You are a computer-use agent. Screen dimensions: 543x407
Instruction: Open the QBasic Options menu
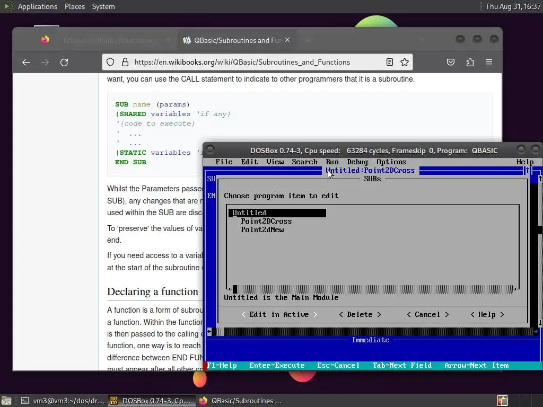391,162
